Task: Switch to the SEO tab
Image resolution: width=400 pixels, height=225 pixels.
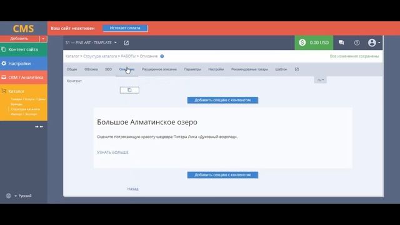Action: point(108,69)
